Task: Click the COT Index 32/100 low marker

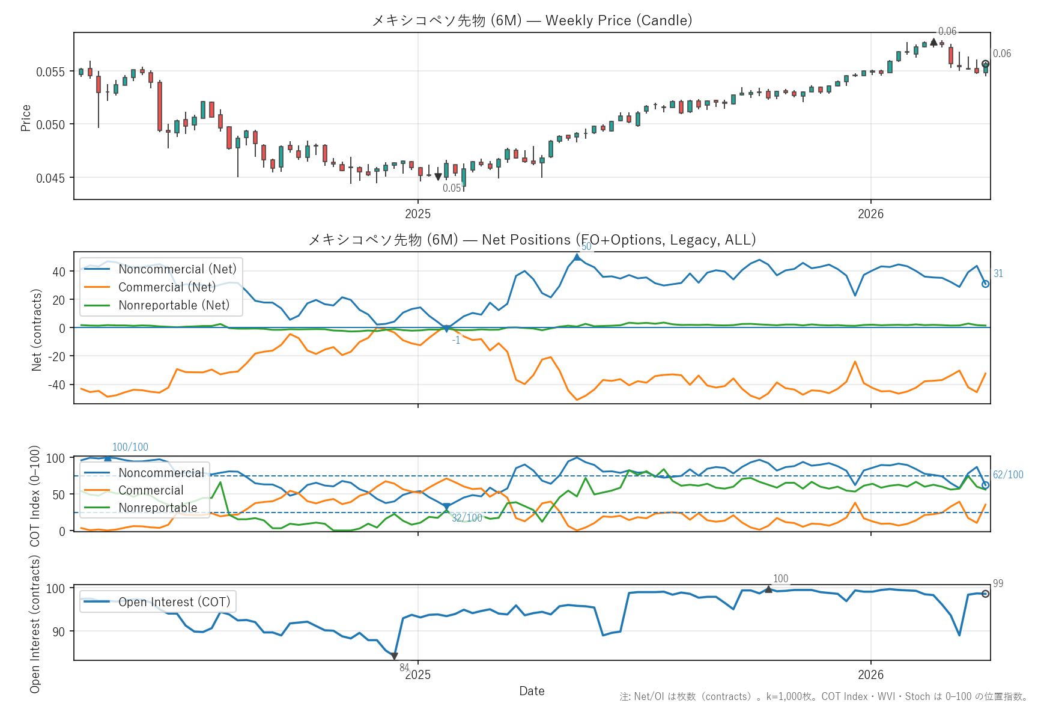Action: pyautogui.click(x=446, y=507)
